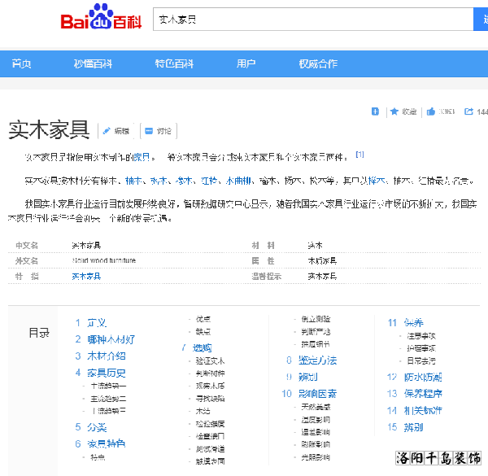Screen dimensions: 488x476
Task: Click the pencil edit icon beside the title
Action: [107, 130]
